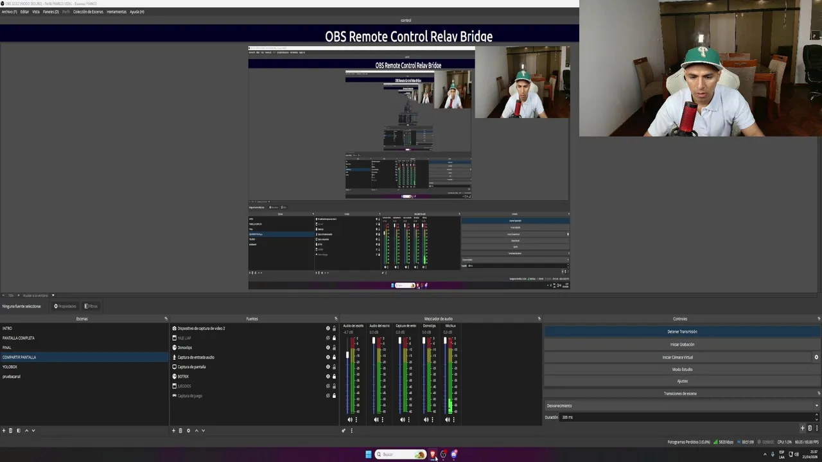Mute the Mic/Aux channel
Image resolution: width=822 pixels, height=462 pixels.
[448, 420]
